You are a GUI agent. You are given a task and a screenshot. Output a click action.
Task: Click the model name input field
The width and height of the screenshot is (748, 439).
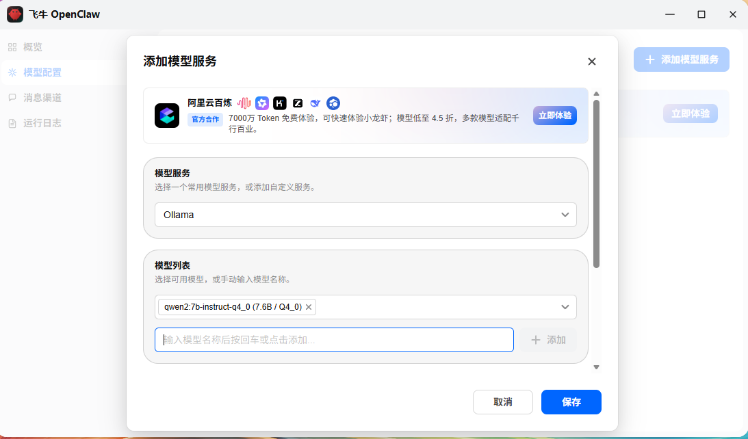coord(334,340)
